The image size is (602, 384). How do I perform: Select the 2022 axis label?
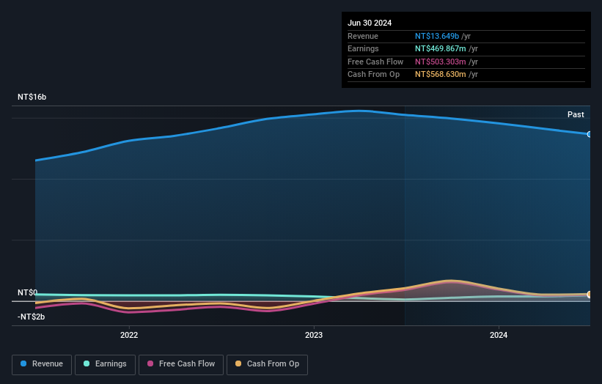click(129, 335)
